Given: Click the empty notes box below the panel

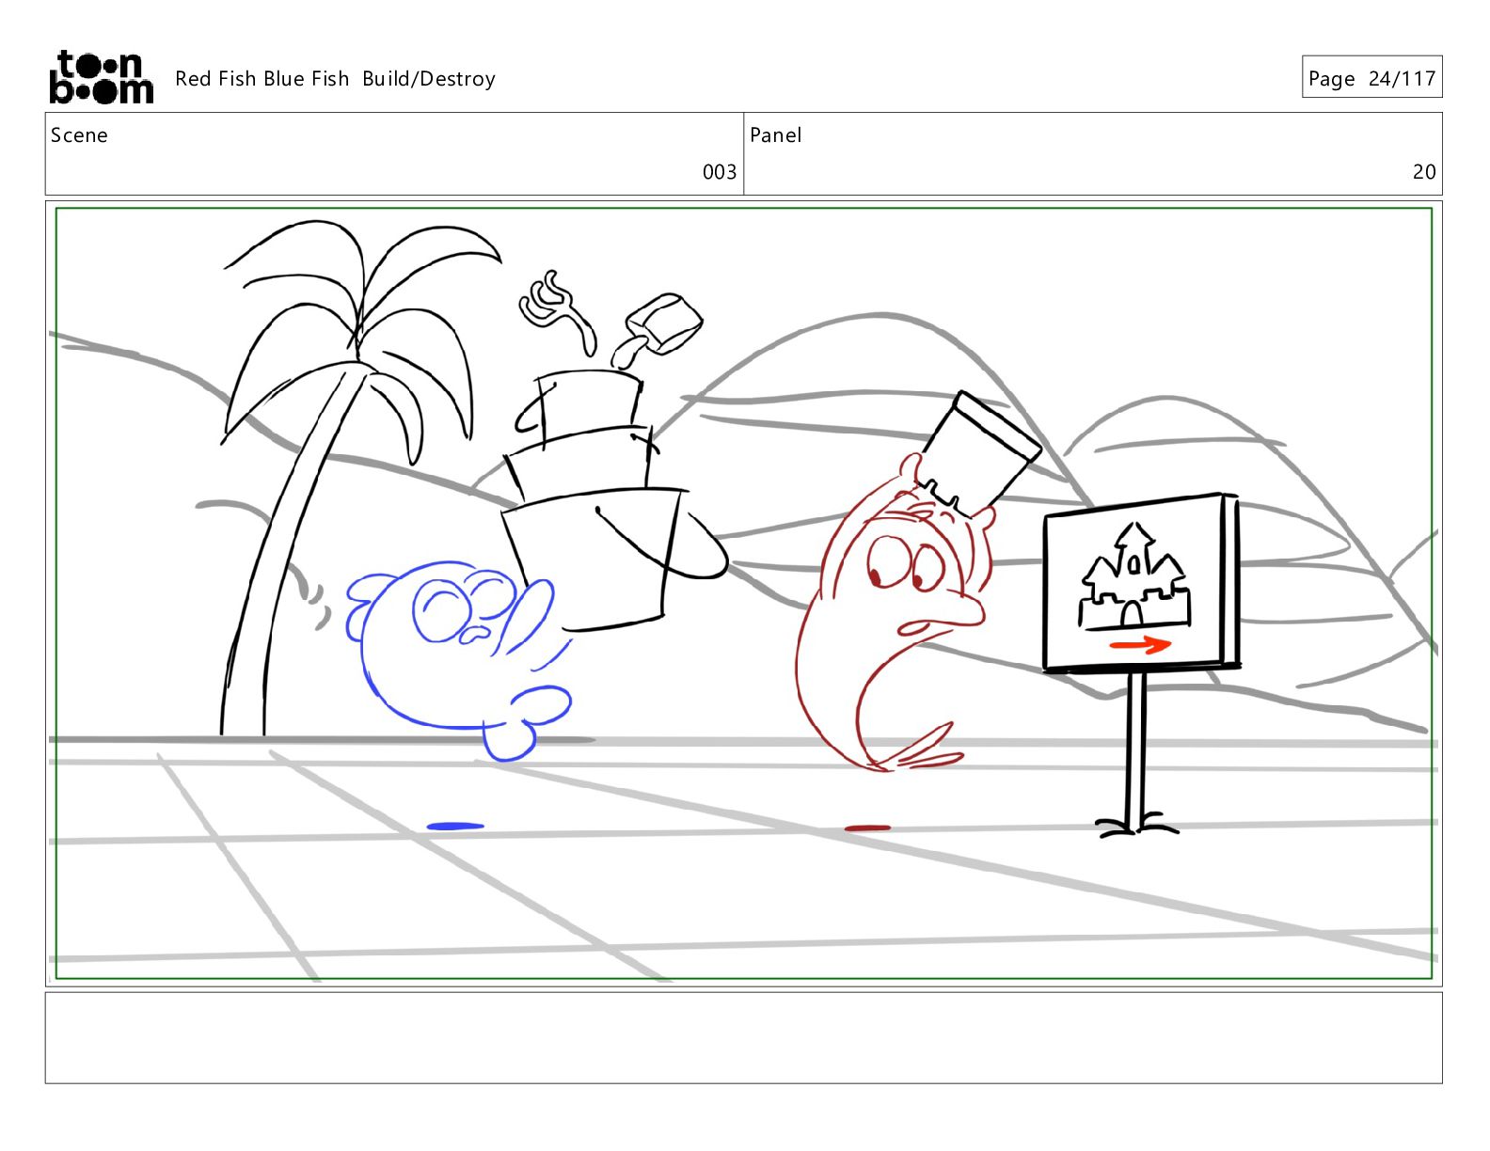Looking at the screenshot, I should [743, 1038].
